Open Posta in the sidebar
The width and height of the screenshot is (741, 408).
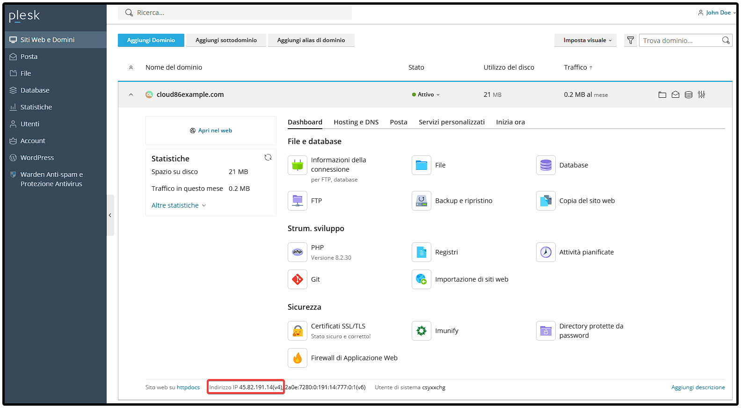click(x=56, y=57)
